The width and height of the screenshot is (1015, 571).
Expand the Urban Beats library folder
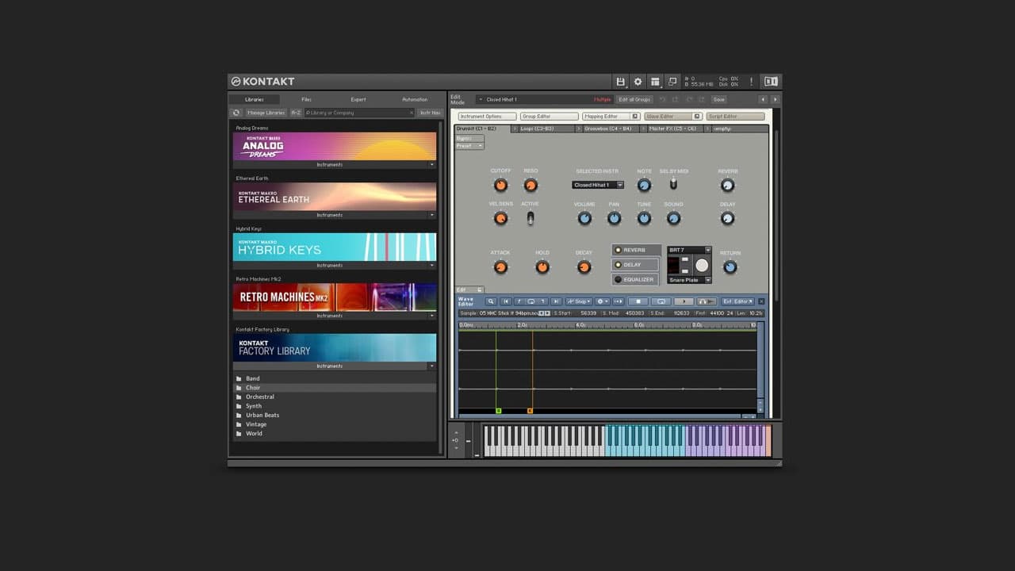pos(262,415)
